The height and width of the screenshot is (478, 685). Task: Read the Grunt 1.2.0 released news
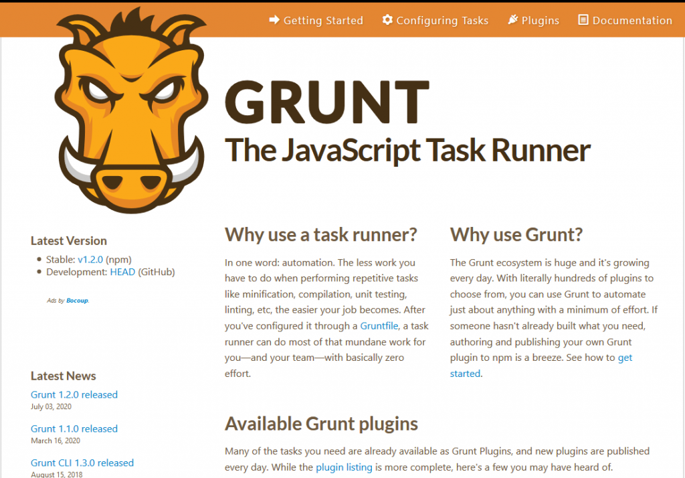click(74, 394)
